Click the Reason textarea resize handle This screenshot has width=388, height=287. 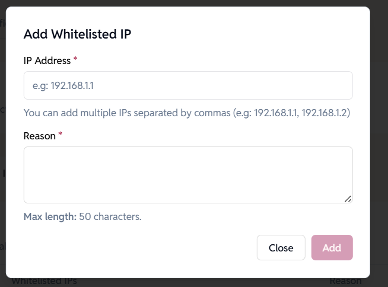click(348, 199)
